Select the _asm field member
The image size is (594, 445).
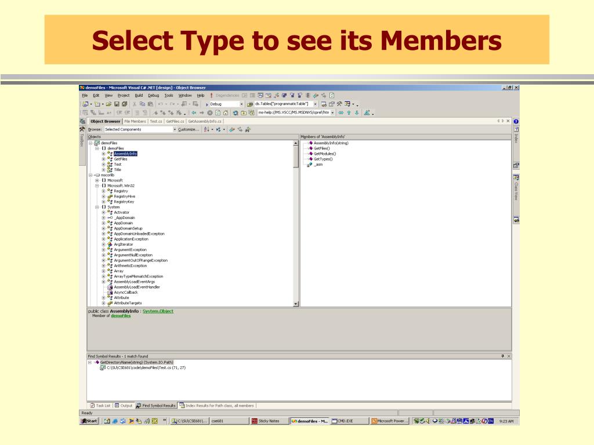coord(318,165)
